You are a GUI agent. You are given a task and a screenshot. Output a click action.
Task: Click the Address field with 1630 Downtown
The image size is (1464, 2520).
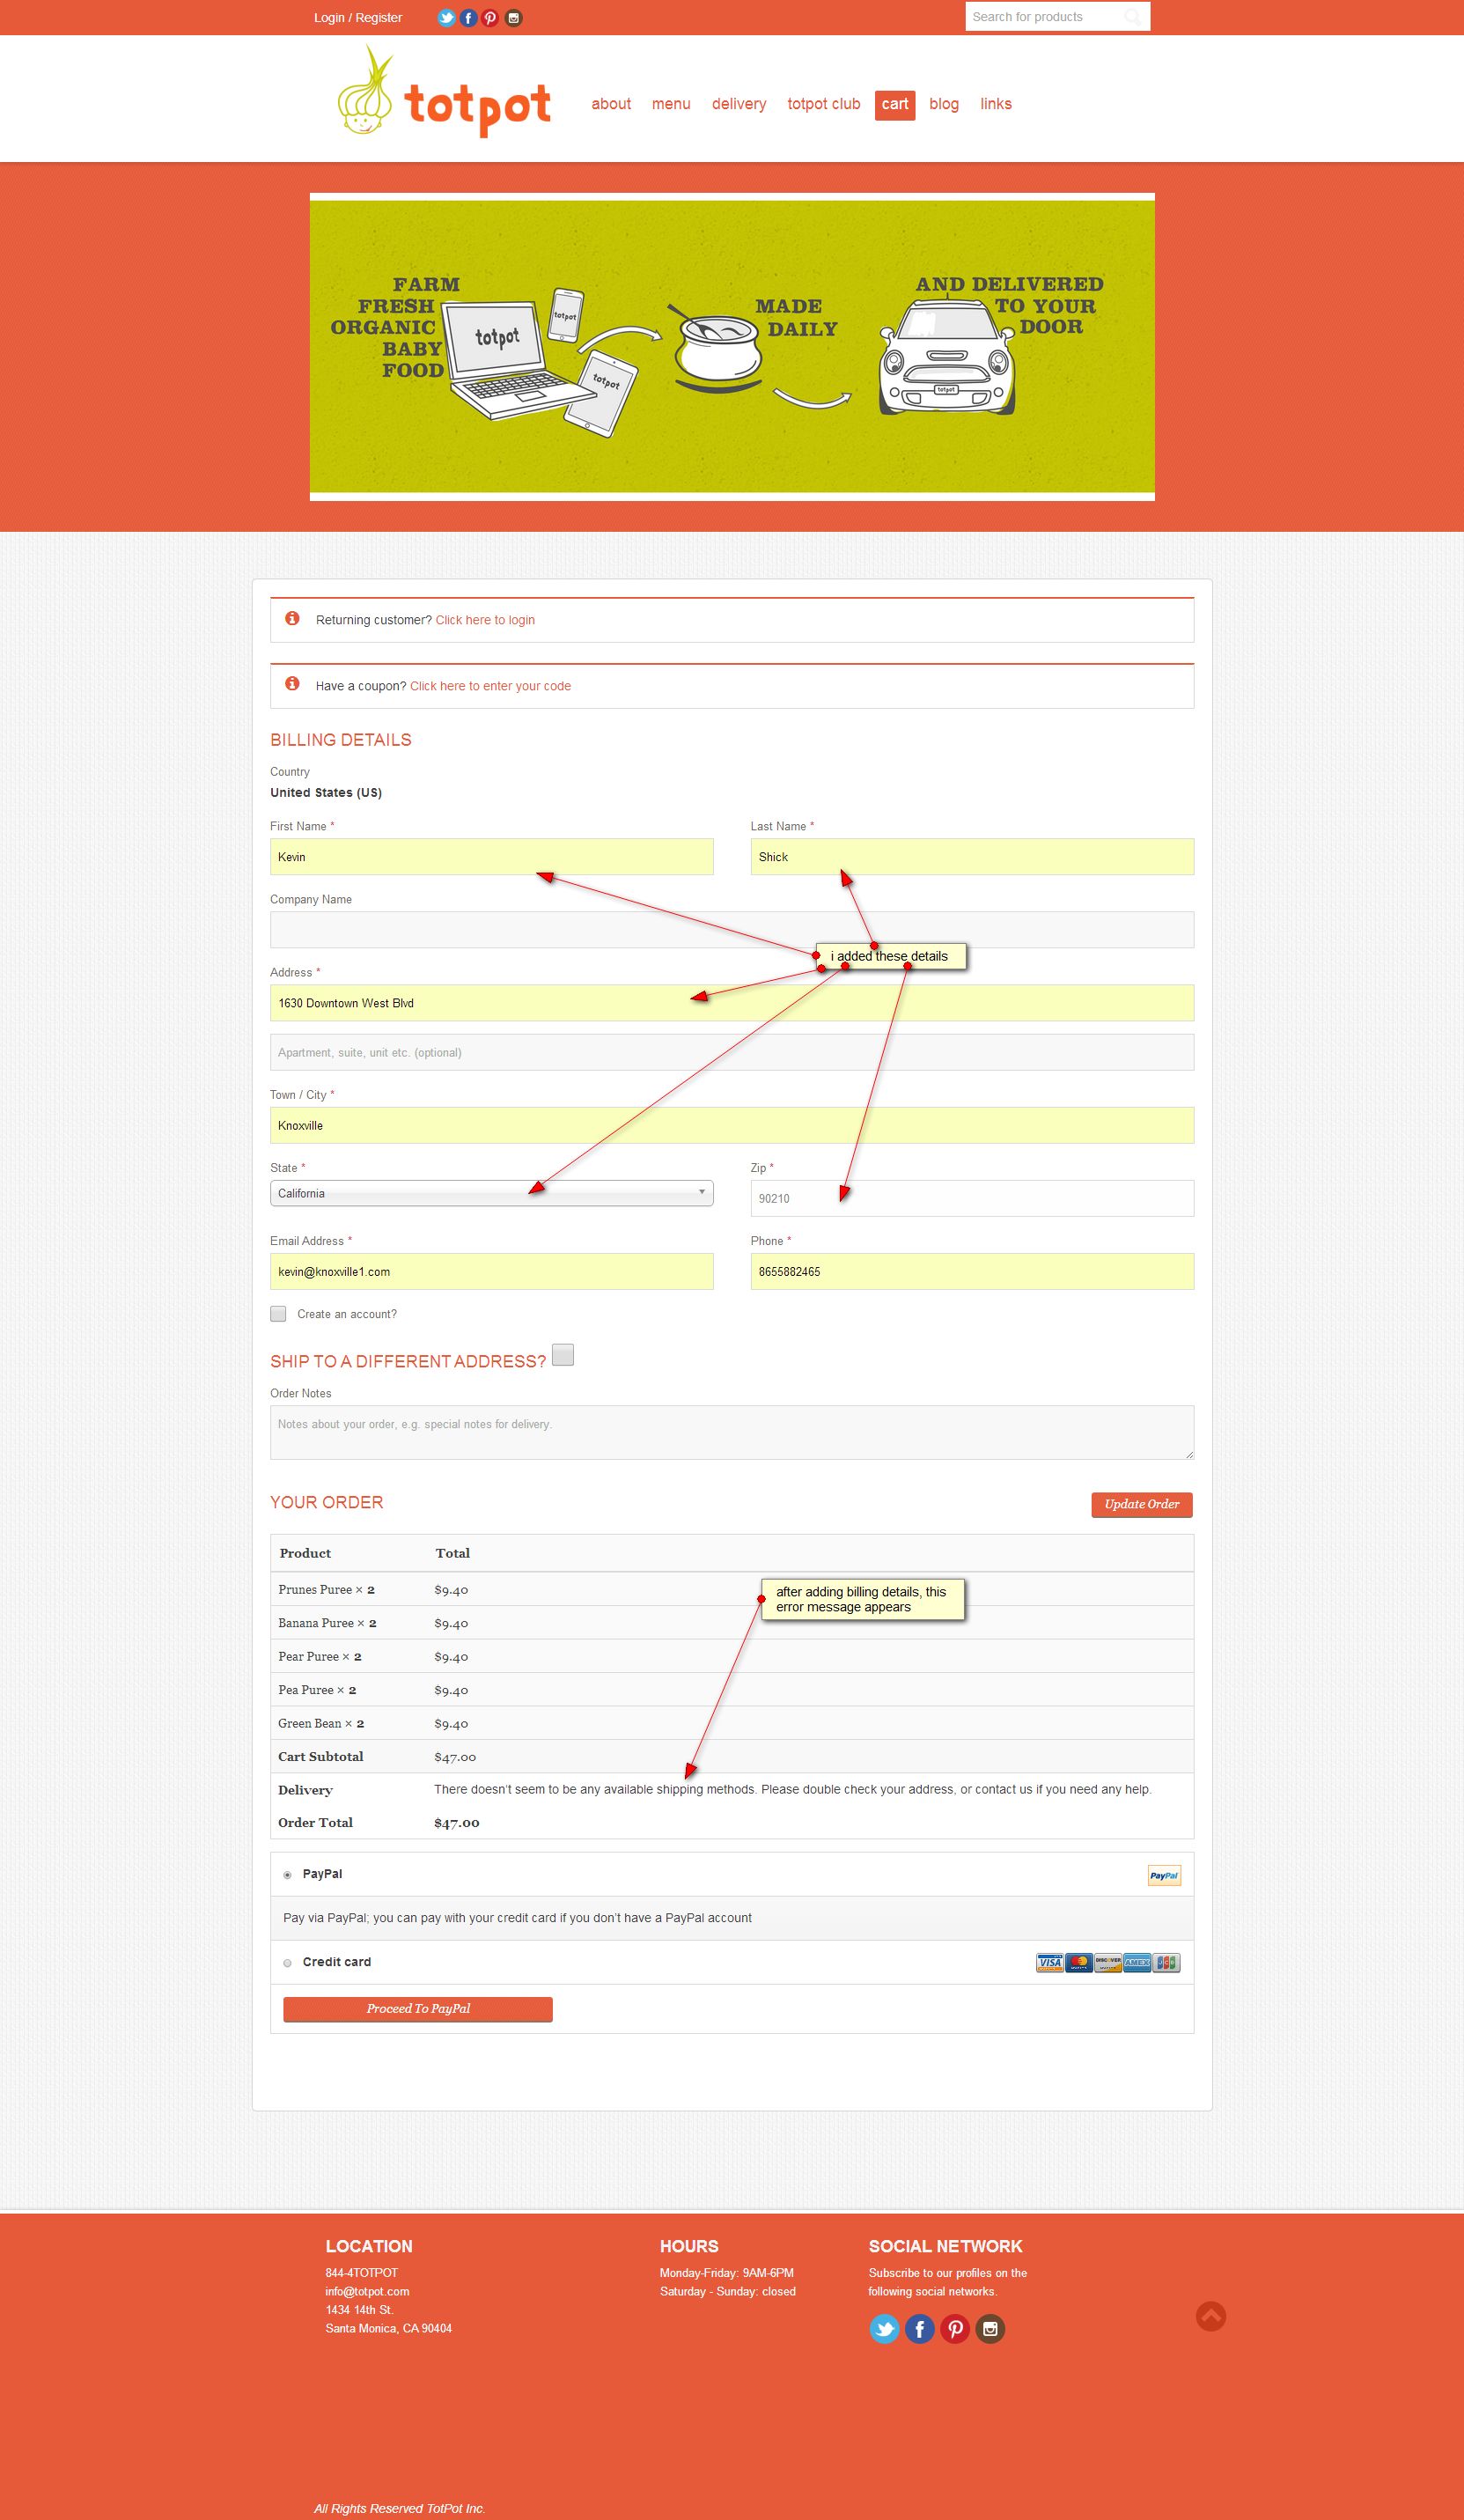tap(732, 1003)
